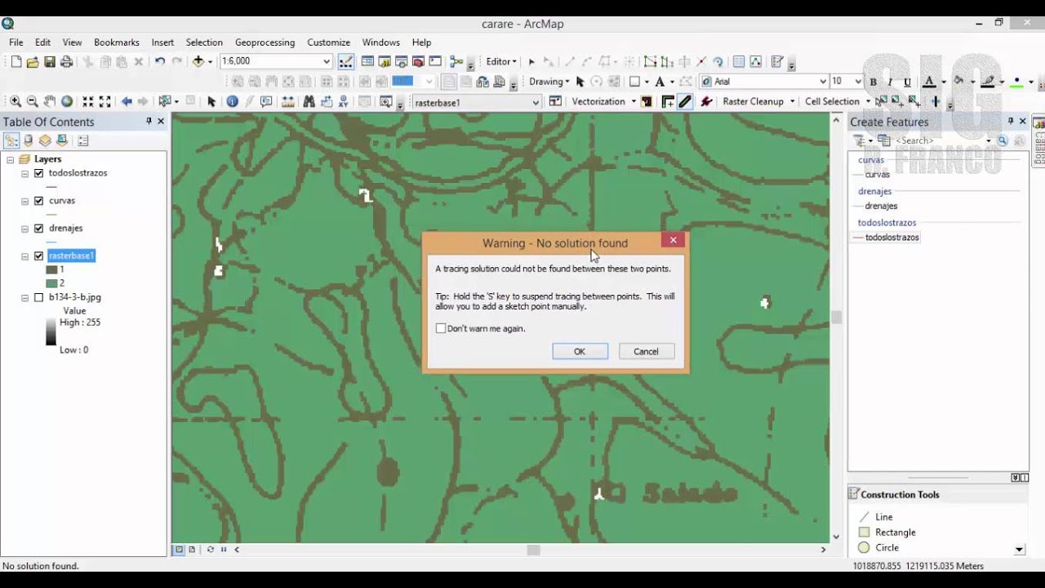Toggle visibility of curvas layer
The image size is (1045, 588).
[x=38, y=201]
